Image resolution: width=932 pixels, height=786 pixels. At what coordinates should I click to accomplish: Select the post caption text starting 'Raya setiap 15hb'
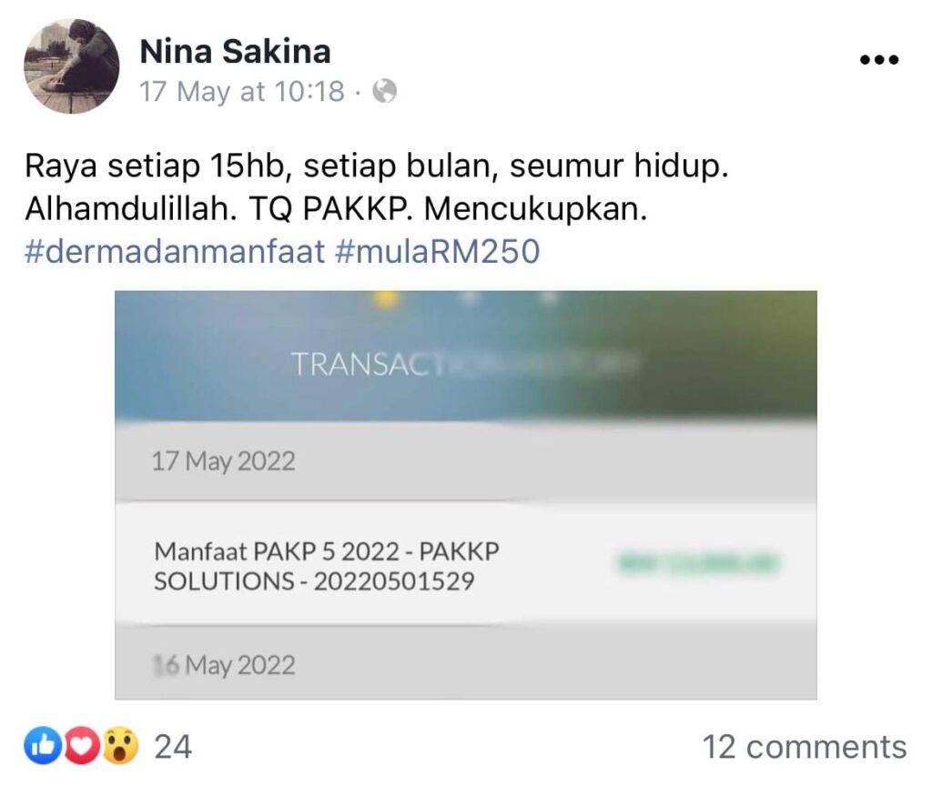pyautogui.click(x=376, y=187)
